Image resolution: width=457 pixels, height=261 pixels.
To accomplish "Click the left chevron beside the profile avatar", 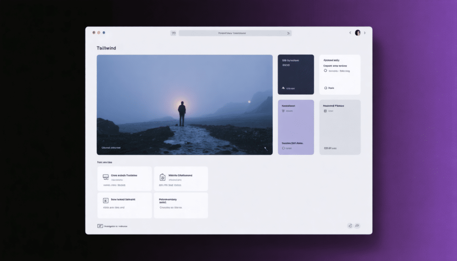I will (x=350, y=33).
